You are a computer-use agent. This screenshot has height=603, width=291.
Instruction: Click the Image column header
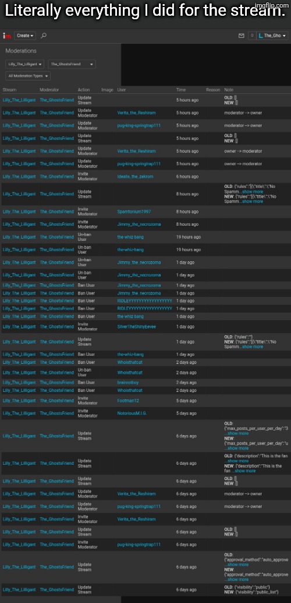107,90
